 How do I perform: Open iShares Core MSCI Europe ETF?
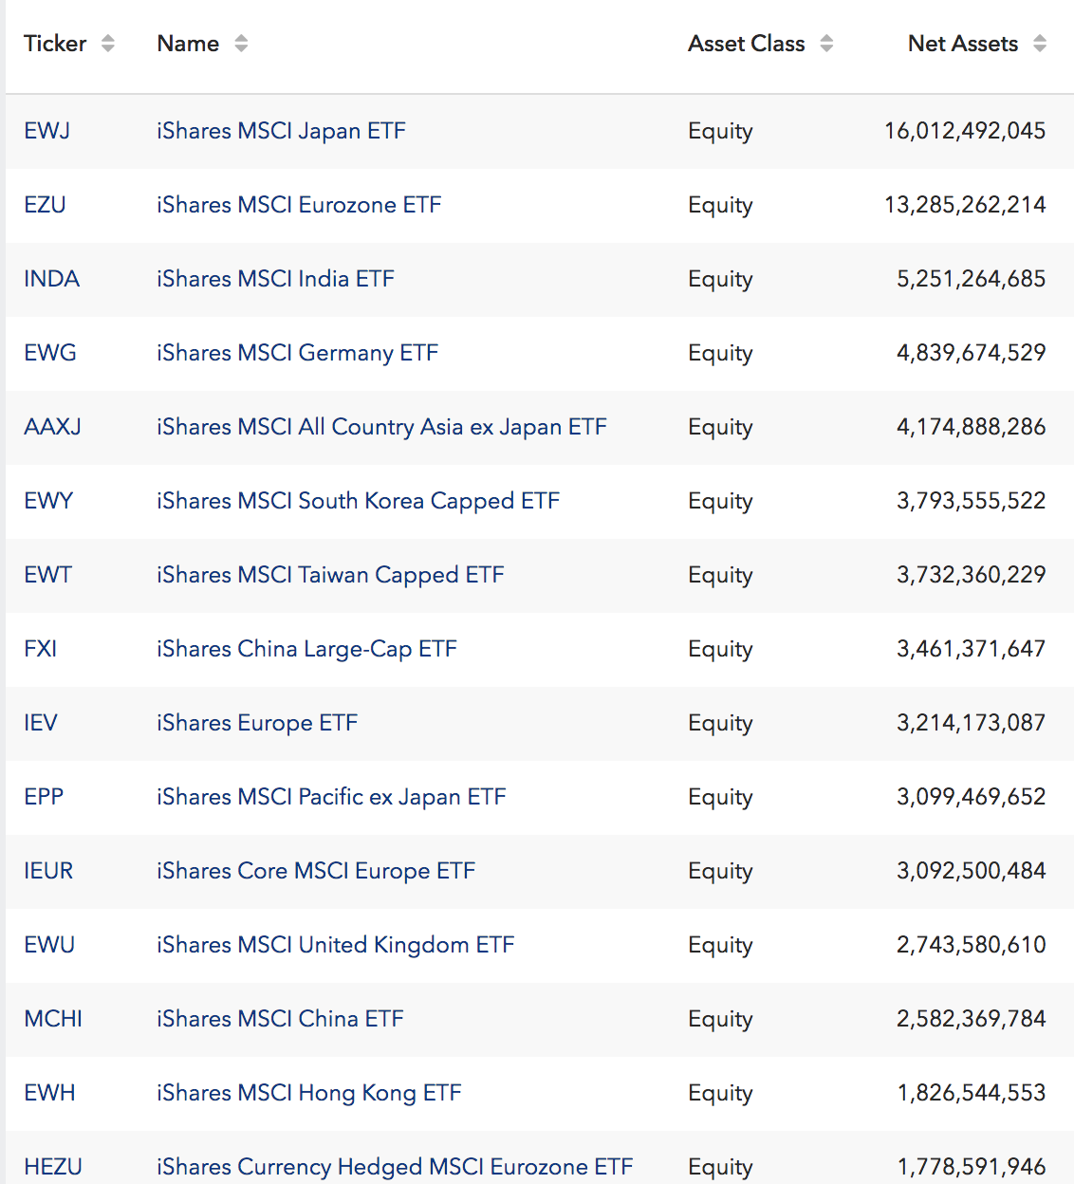coord(316,871)
